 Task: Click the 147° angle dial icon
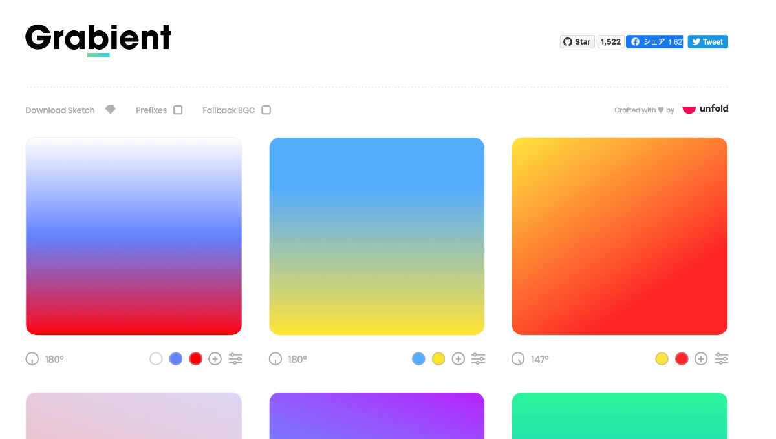518,359
